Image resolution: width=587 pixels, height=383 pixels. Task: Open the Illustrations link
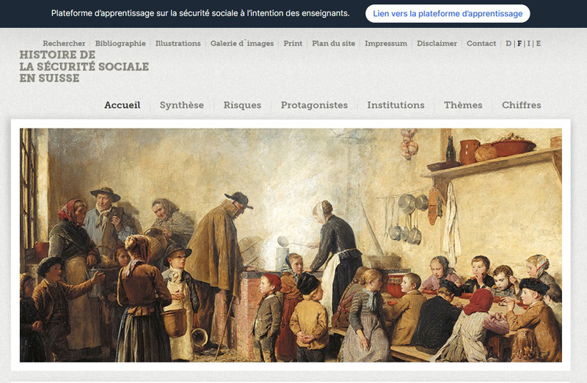pyautogui.click(x=178, y=43)
